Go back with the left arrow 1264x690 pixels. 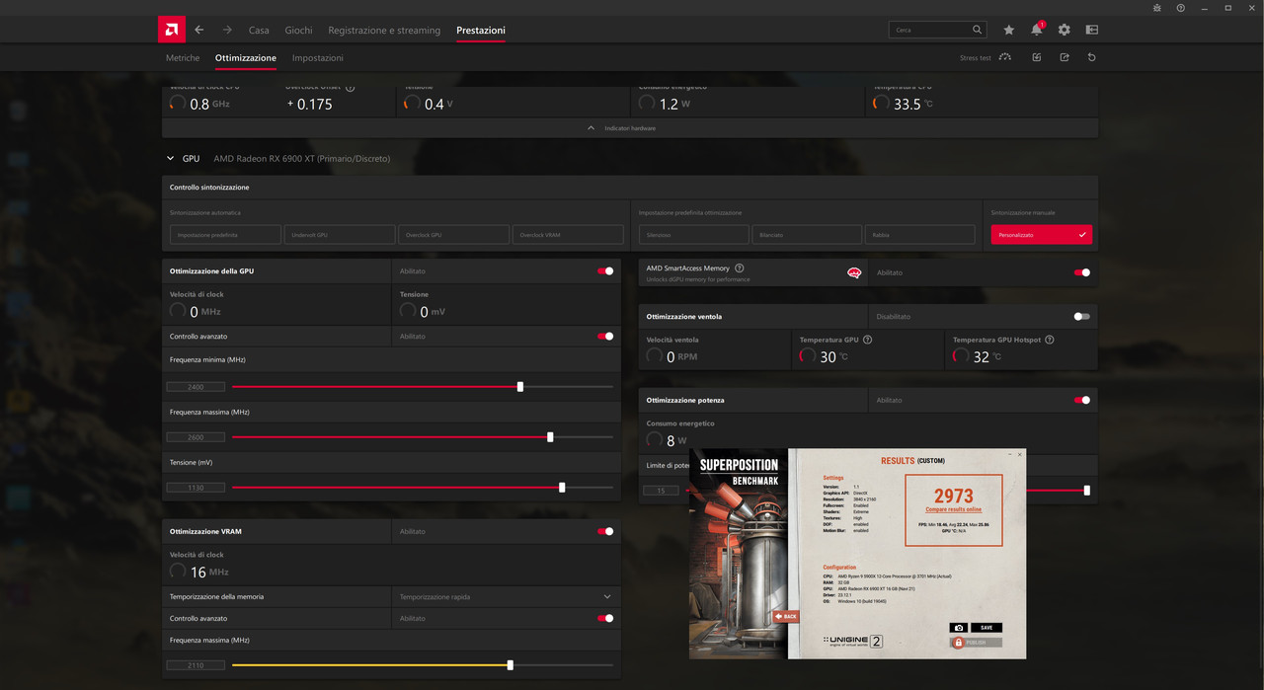(199, 30)
